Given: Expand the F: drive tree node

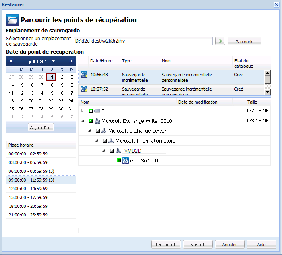Looking at the screenshot, I should [x=83, y=111].
